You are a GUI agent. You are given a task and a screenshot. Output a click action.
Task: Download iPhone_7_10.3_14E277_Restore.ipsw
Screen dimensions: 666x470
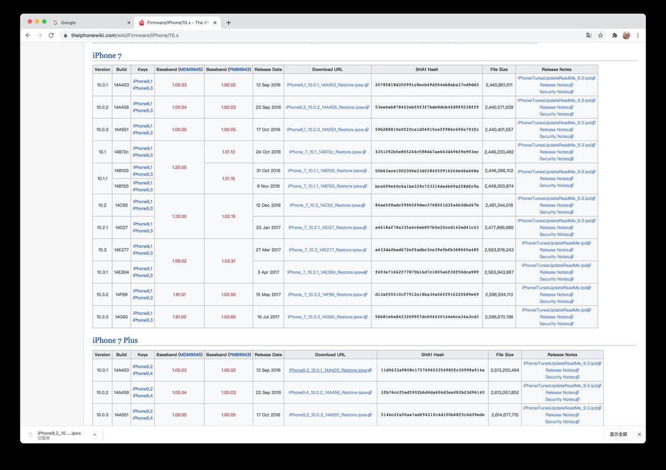click(327, 250)
